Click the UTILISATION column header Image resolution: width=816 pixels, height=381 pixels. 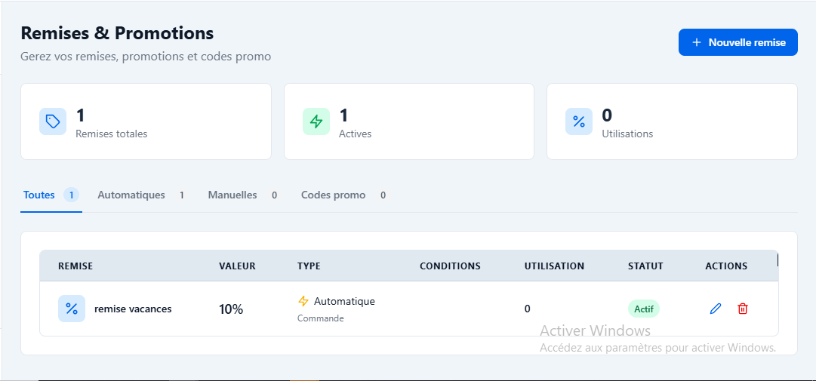[554, 266]
